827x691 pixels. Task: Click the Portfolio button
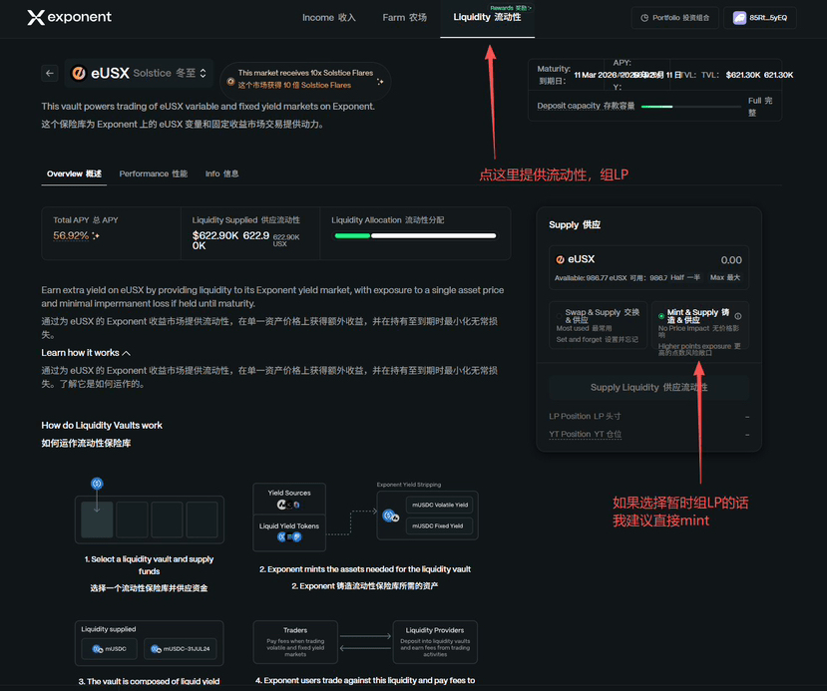coord(673,18)
